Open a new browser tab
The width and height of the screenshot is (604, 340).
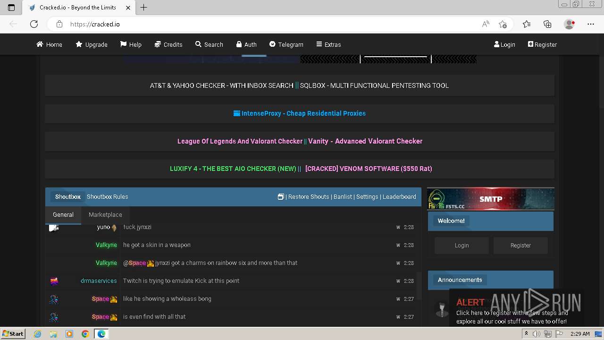coord(144,8)
